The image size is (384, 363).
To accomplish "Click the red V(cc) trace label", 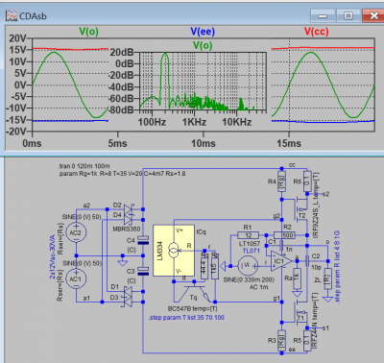I will (x=316, y=32).
